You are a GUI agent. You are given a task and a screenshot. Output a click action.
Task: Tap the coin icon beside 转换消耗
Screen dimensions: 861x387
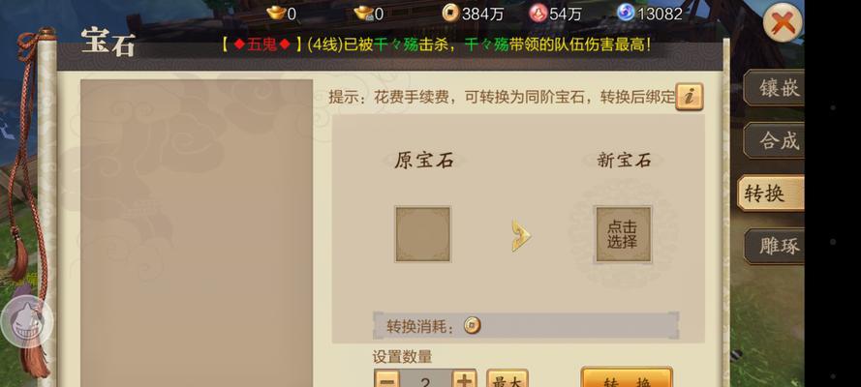click(472, 326)
